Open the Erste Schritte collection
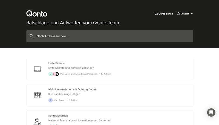This screenshot has height=125, width=219. click(110, 69)
